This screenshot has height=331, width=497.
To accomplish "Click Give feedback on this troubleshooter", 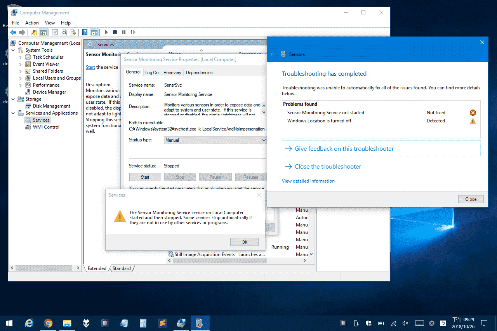I will (x=381, y=149).
